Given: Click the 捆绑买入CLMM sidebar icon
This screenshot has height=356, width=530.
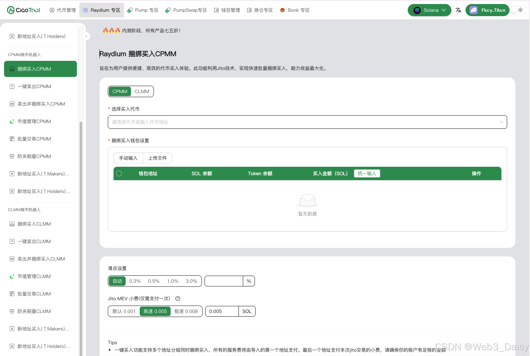Looking at the screenshot, I should (x=12, y=224).
